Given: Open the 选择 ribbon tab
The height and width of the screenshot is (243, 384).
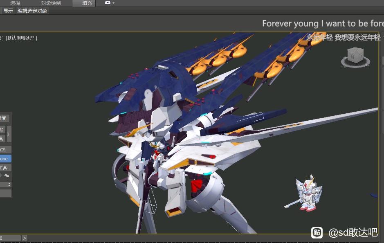Looking at the screenshot, I should pyautogui.click(x=15, y=3).
